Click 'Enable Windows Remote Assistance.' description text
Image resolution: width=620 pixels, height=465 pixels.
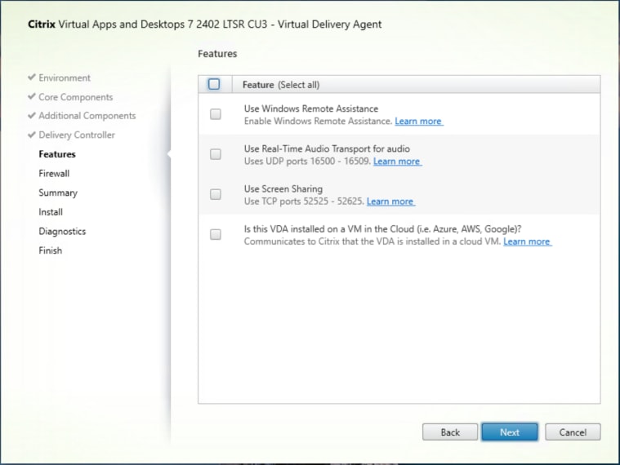tap(318, 122)
